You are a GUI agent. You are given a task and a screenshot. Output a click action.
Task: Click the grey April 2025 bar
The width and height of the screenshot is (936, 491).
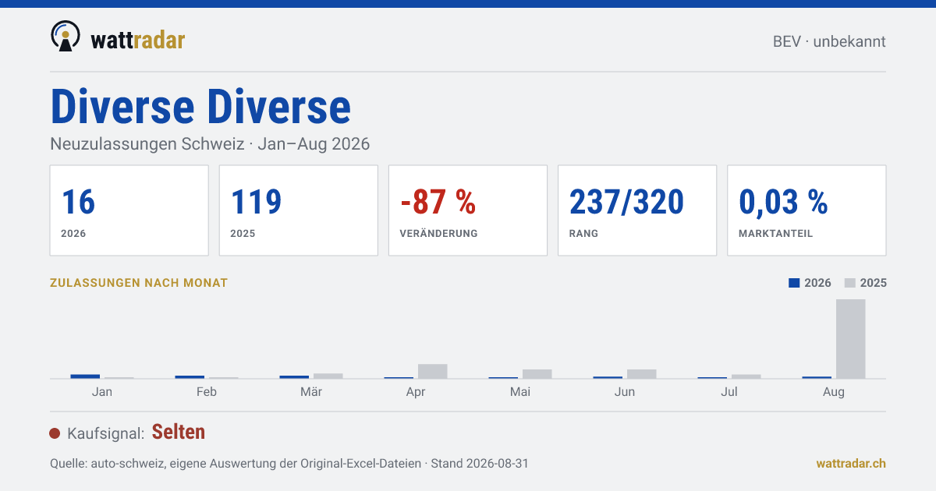click(432, 371)
